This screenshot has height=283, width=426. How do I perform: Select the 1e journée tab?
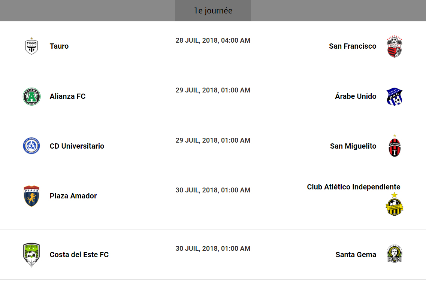click(x=213, y=11)
